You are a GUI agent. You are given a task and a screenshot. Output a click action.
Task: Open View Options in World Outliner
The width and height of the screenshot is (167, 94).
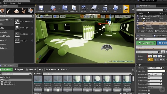tap(161, 31)
